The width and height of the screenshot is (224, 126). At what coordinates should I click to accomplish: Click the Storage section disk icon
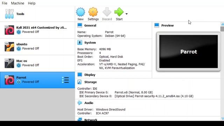[x=79, y=82]
